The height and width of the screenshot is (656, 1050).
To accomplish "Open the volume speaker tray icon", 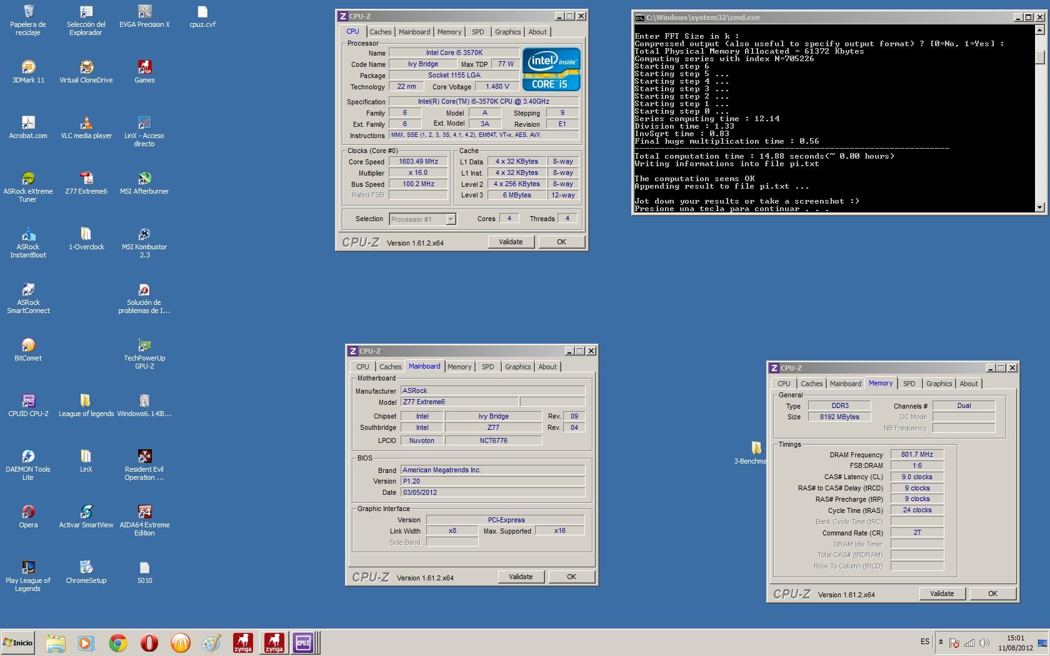I will 984,643.
